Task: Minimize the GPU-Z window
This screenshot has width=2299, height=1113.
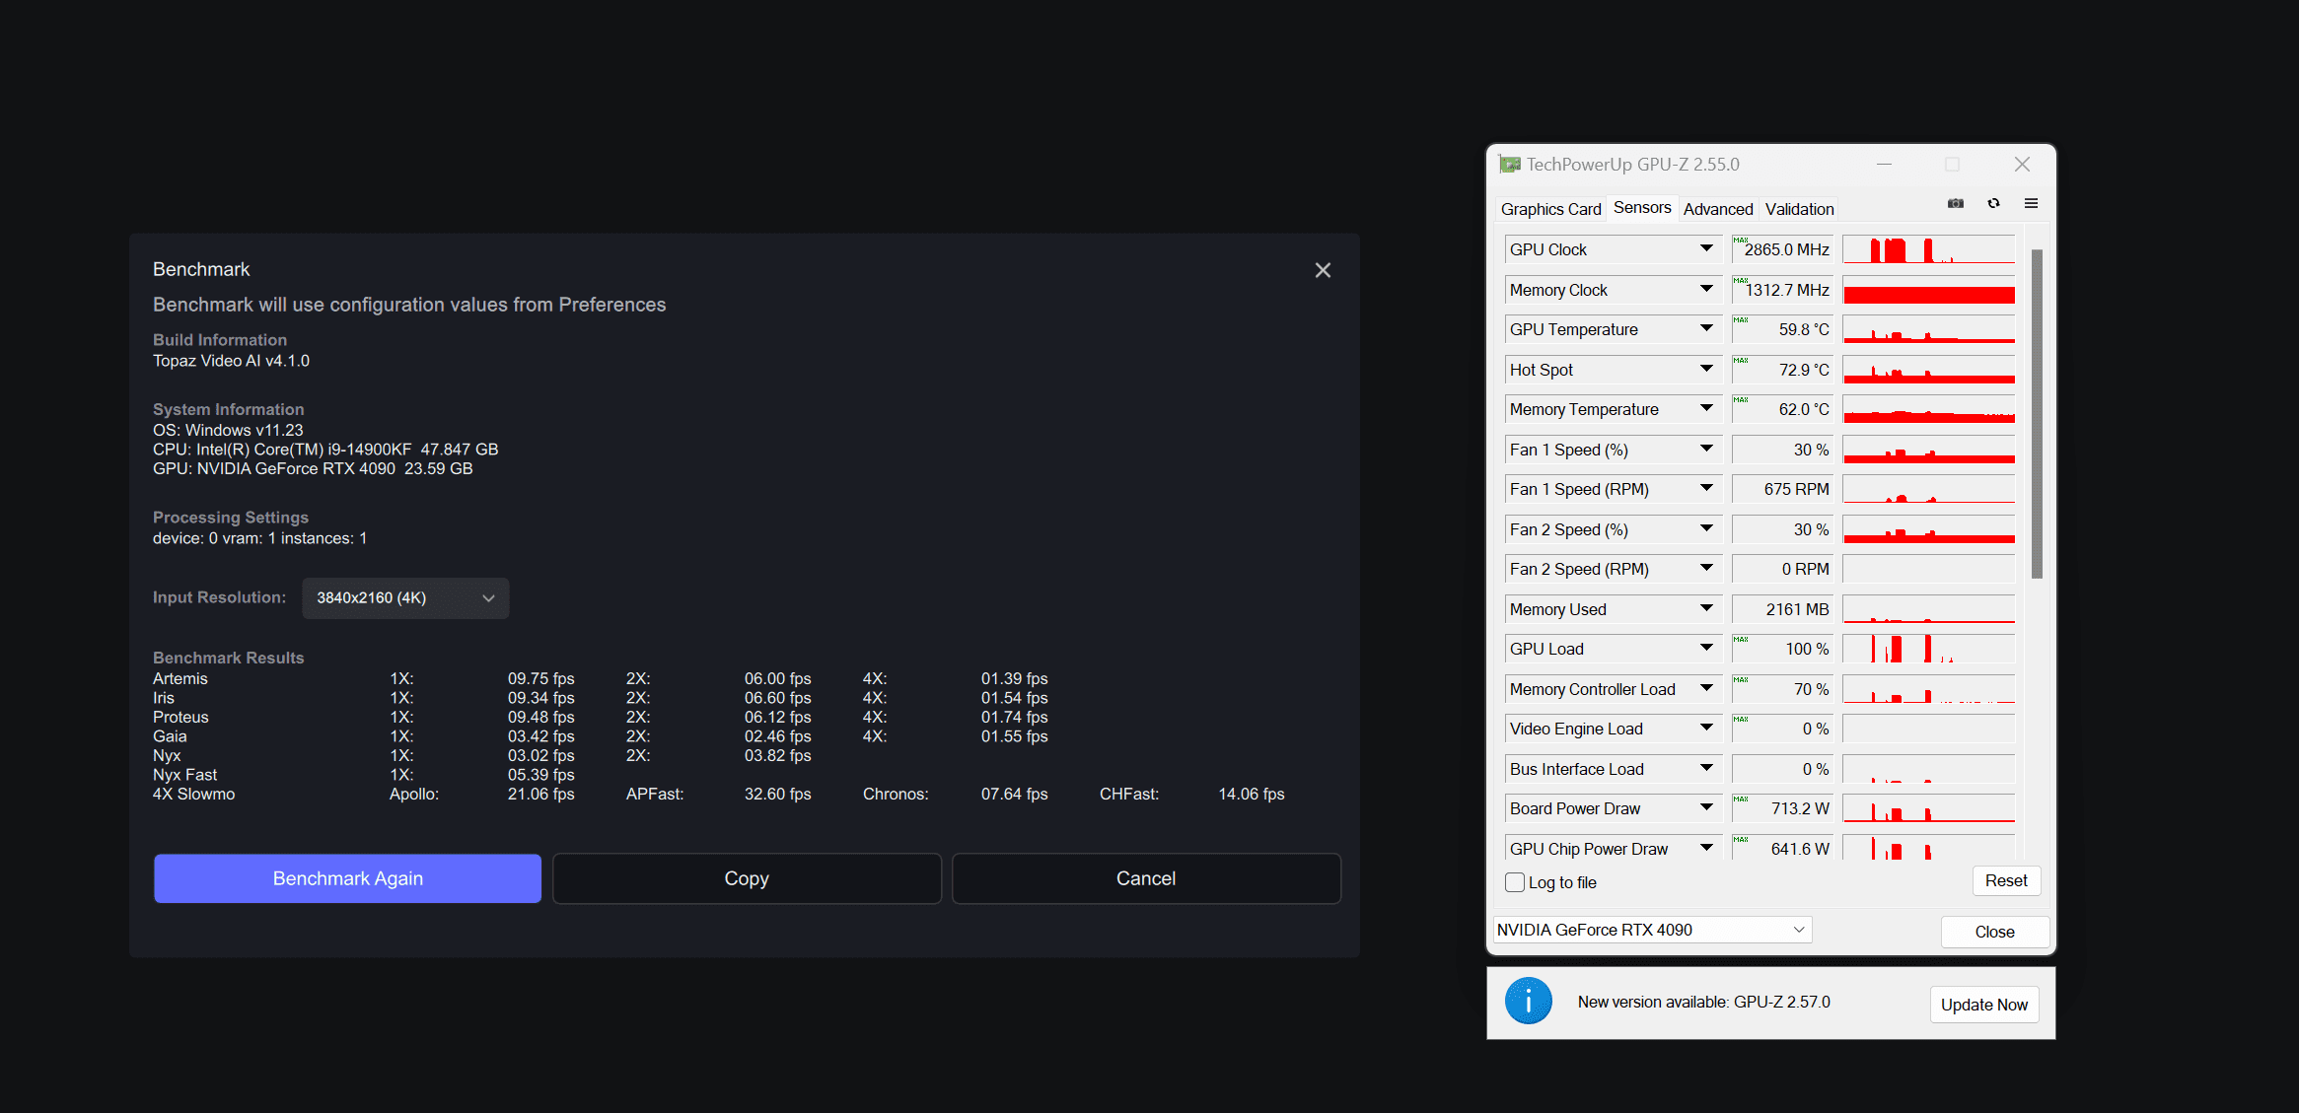Action: pos(1884,165)
